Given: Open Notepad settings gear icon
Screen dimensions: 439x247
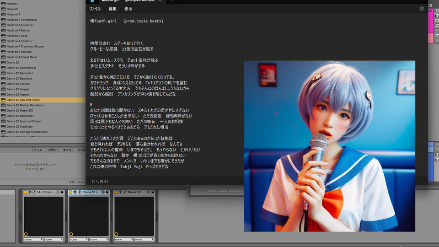Looking at the screenshot, I should click(x=421, y=9).
